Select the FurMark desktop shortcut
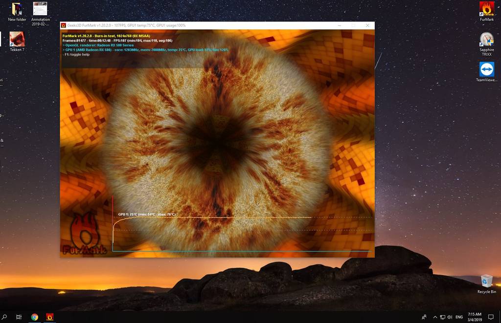This screenshot has height=323, width=501. pyautogui.click(x=487, y=12)
